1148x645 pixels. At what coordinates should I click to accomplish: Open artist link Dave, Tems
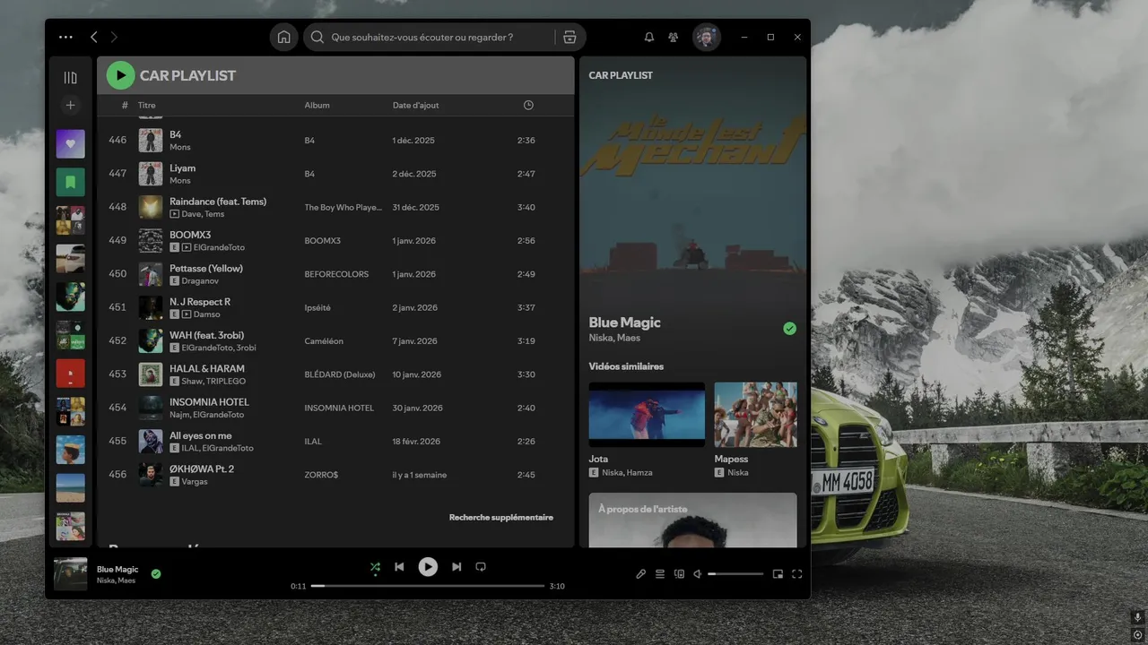(x=204, y=214)
